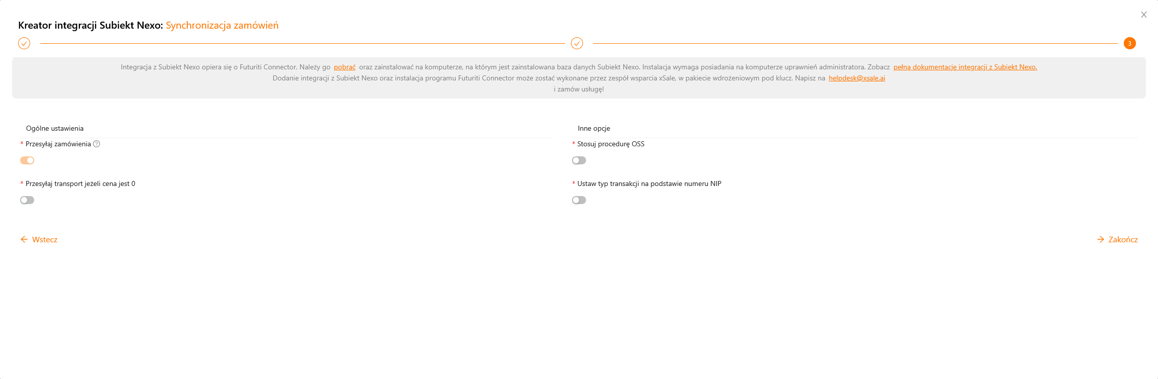Turn on the Stosuj procedurę OSS switch
The height and width of the screenshot is (379, 1158).
click(579, 160)
